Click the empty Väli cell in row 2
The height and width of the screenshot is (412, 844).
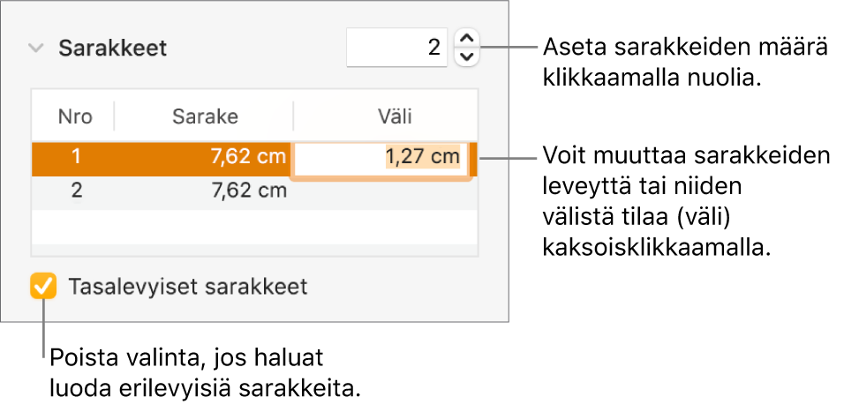click(x=385, y=190)
